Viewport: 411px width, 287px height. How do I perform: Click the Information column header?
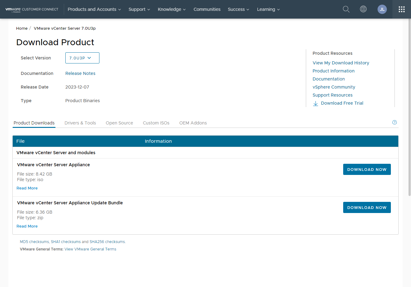coord(158,141)
